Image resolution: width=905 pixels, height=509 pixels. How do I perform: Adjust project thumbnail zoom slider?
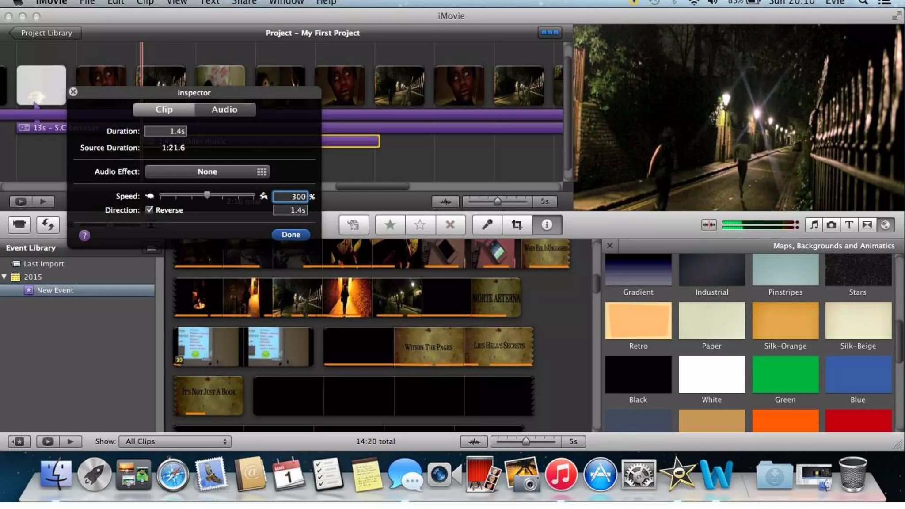(498, 201)
